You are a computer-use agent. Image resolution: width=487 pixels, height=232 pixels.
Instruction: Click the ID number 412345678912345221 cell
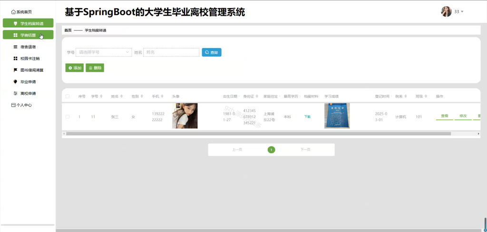[249, 117]
